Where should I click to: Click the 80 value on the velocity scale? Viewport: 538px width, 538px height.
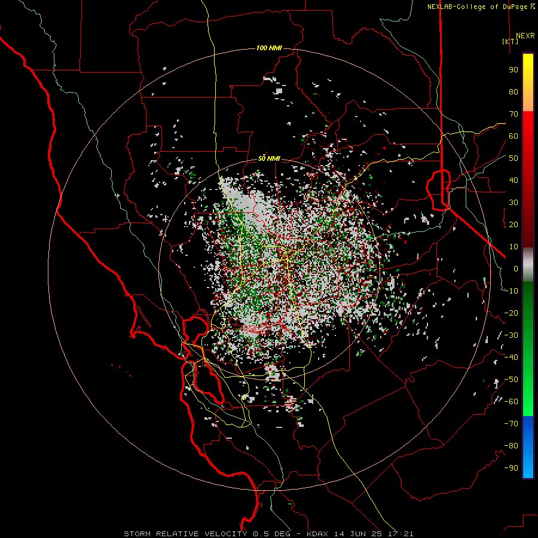click(513, 91)
